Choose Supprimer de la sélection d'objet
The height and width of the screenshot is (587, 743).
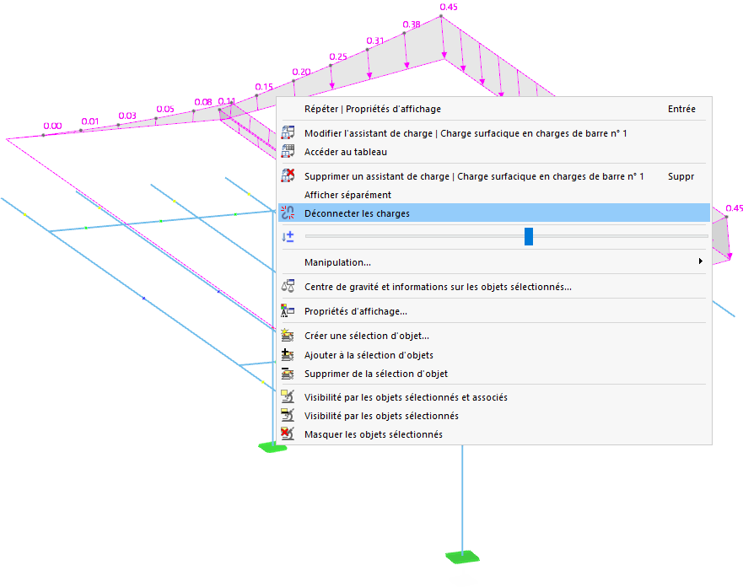coord(494,374)
